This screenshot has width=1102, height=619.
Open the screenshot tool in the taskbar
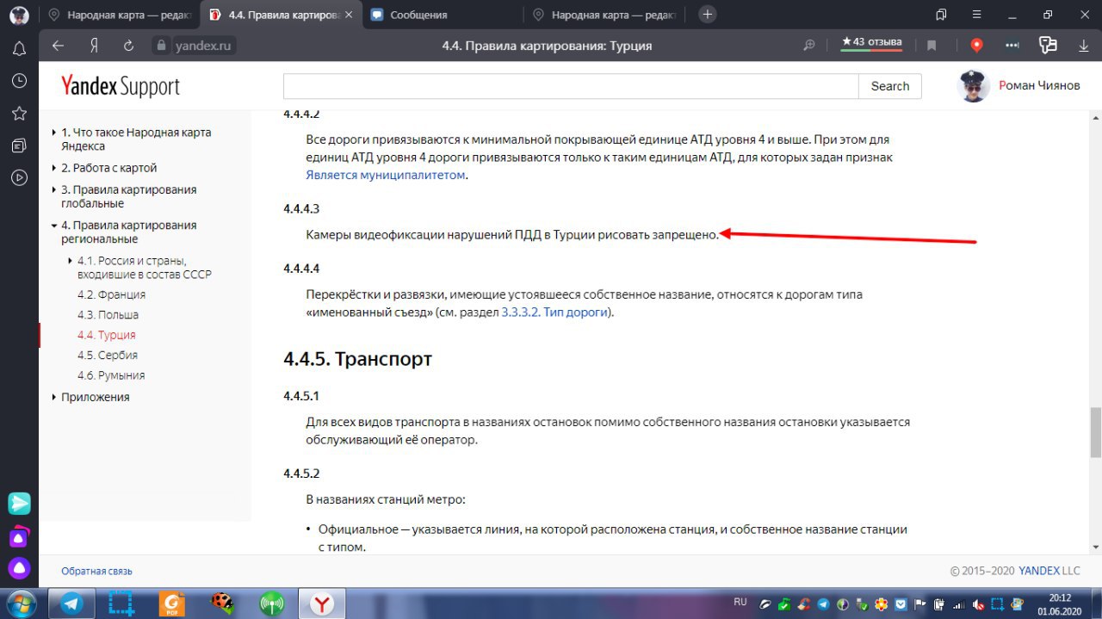(121, 604)
